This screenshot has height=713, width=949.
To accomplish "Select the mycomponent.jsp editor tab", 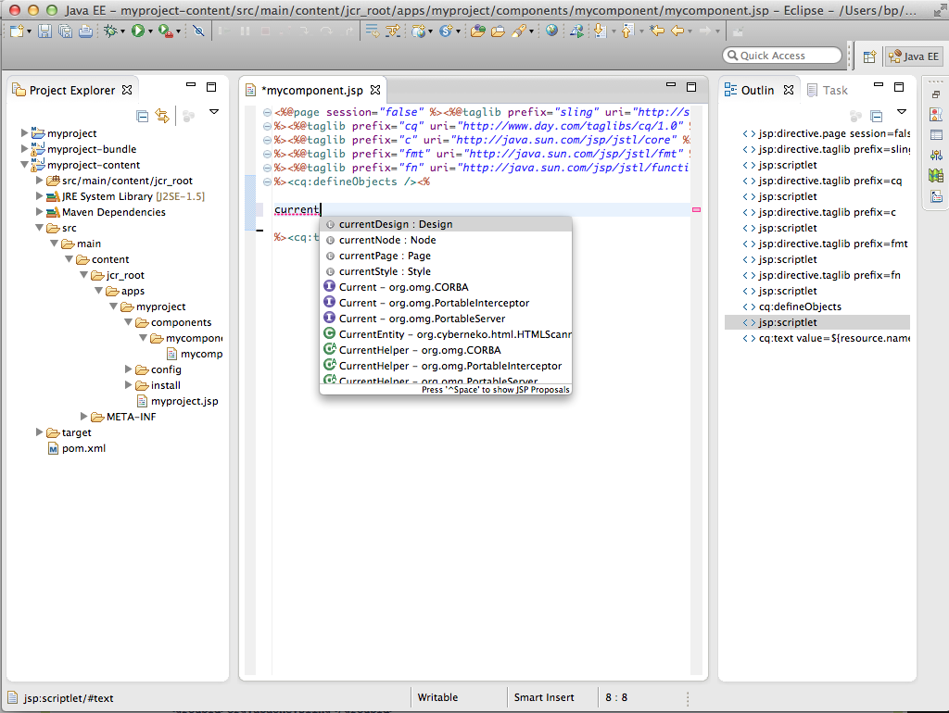I will tap(313, 91).
